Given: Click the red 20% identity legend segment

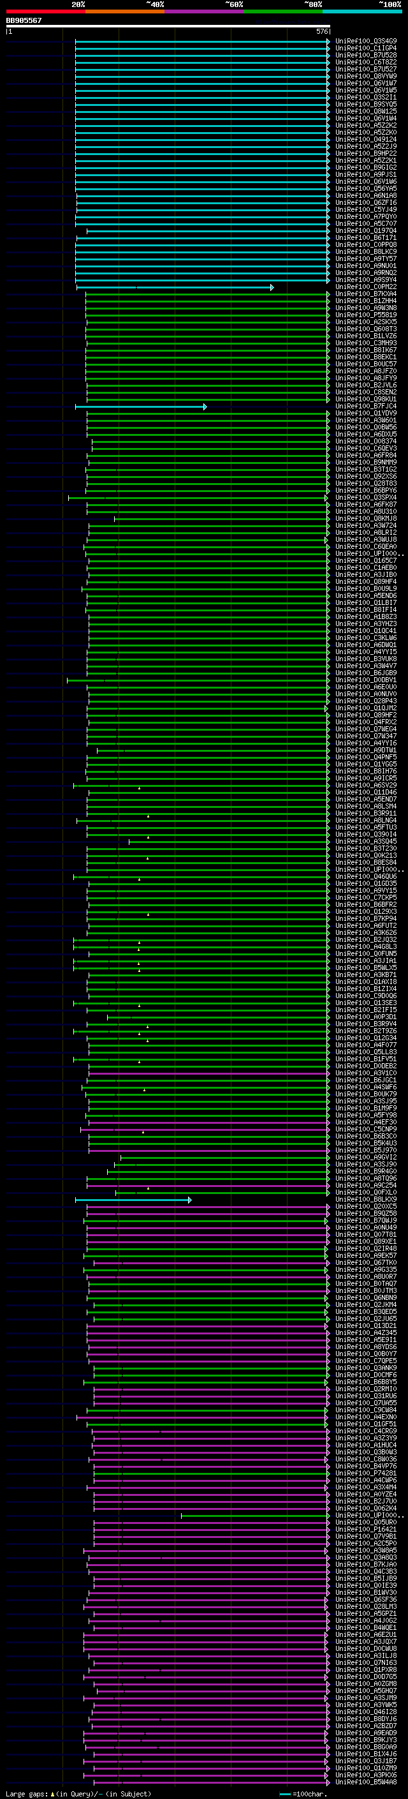Looking at the screenshot, I should 45,11.
